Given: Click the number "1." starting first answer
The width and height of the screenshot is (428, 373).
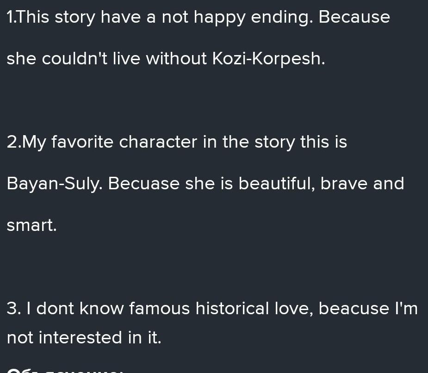Looking at the screenshot, I should coord(12,17).
